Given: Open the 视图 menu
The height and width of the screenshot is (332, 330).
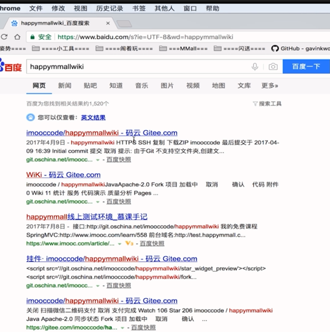Looking at the screenshot, I should [80, 9].
